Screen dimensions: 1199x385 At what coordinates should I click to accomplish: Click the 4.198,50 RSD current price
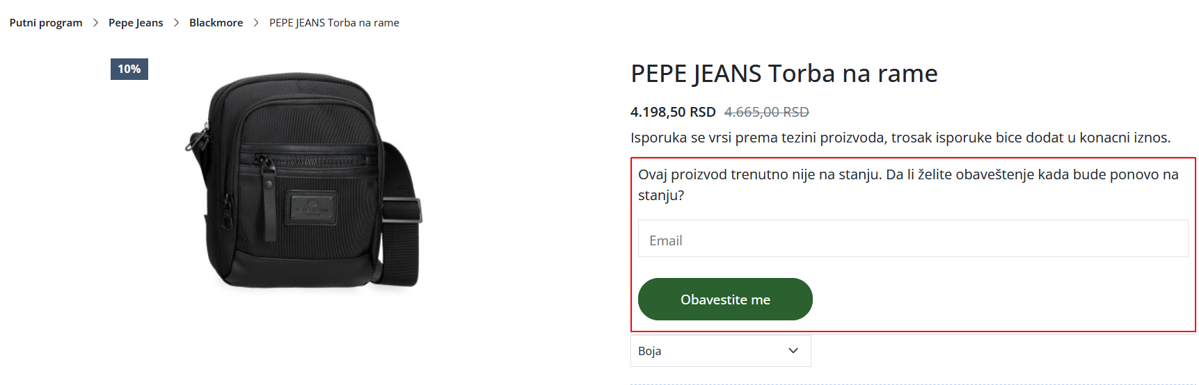673,112
